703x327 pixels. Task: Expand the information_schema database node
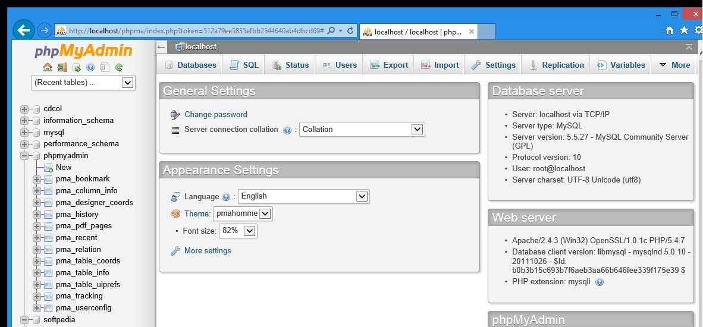[x=24, y=121]
